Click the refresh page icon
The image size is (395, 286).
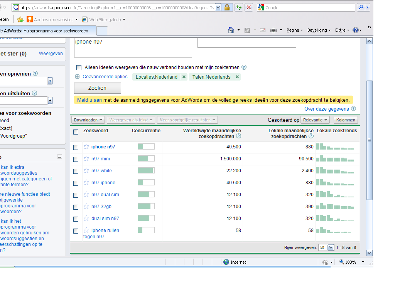(x=238, y=8)
